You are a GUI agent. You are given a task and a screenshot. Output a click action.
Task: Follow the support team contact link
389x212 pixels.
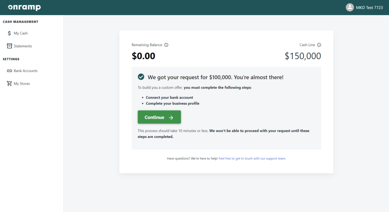(252, 158)
